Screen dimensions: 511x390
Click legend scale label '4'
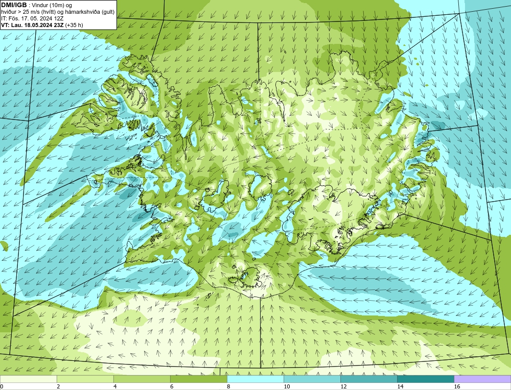coord(115,386)
